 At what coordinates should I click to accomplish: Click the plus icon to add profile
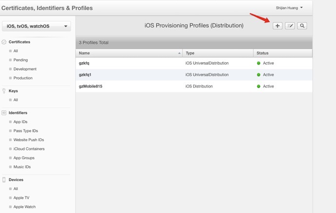pos(277,26)
